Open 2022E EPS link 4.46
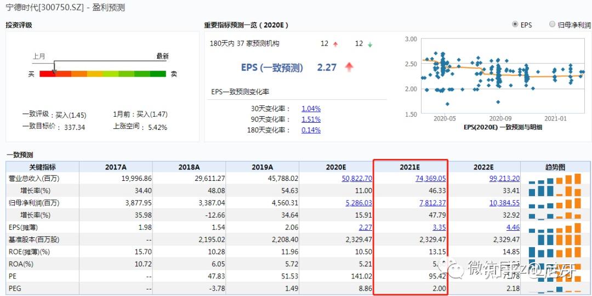 (x=513, y=227)
